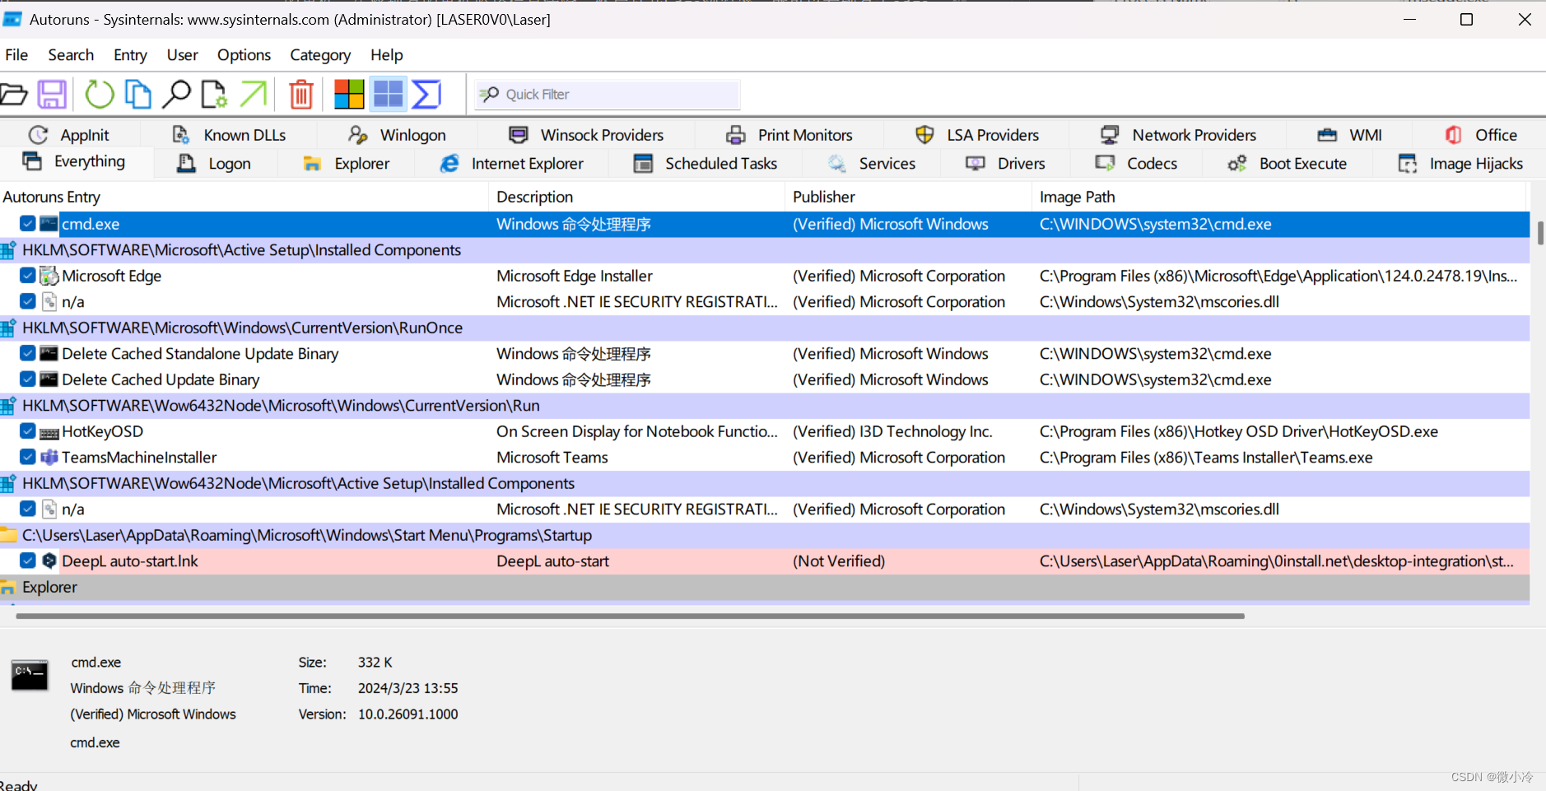Screen dimensions: 1546x791
Task: Switch to the Network Providers tab
Action: point(1179,135)
